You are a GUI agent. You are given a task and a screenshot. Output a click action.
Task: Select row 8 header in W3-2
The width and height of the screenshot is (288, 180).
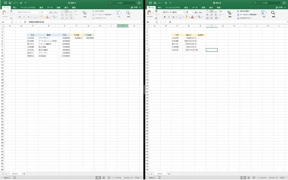pyautogui.click(x=147, y=50)
